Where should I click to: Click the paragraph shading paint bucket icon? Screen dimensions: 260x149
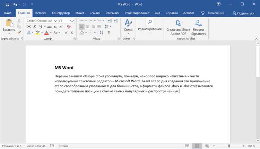click(82, 32)
